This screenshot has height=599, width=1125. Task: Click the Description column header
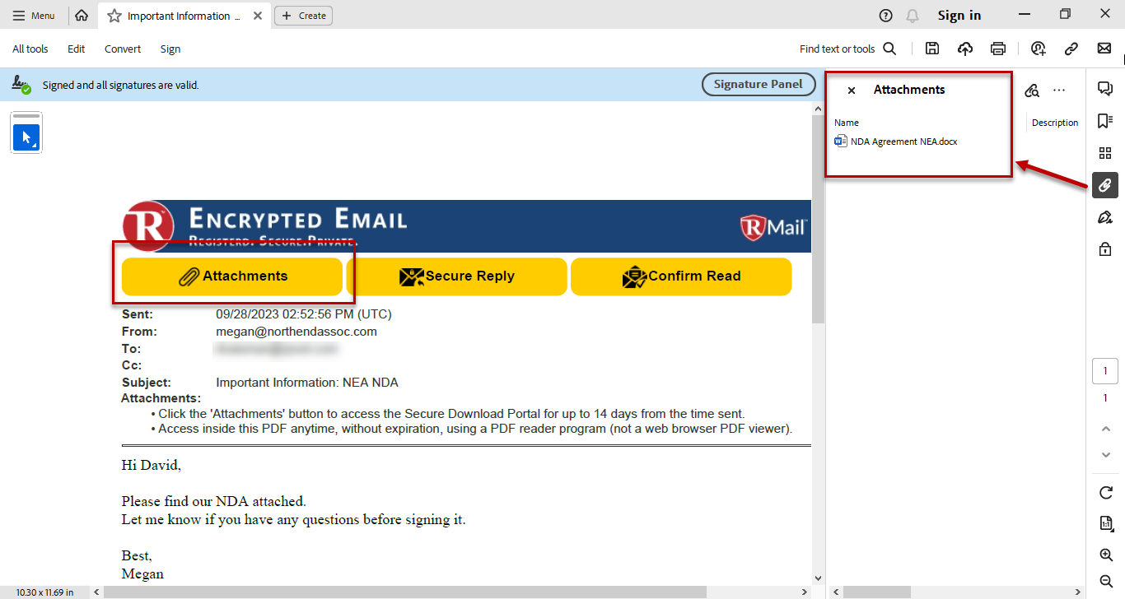coord(1055,123)
